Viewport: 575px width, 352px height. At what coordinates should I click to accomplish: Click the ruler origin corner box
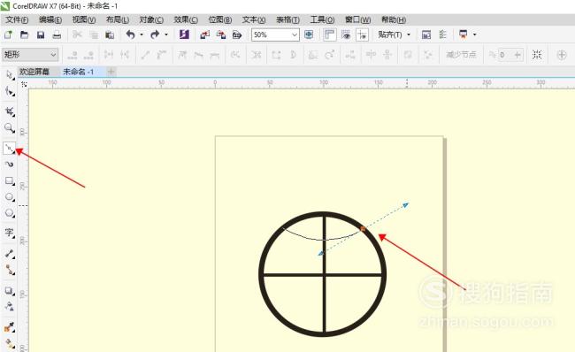point(24,84)
